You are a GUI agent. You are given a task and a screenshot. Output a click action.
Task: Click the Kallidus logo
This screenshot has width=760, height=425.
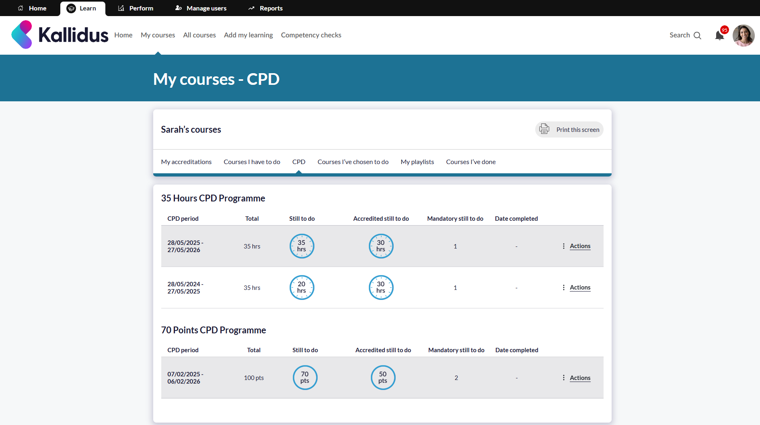pyautogui.click(x=60, y=35)
